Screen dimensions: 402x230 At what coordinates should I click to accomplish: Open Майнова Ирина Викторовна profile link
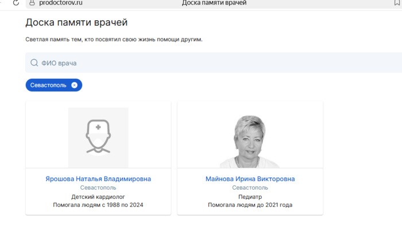coord(250,179)
